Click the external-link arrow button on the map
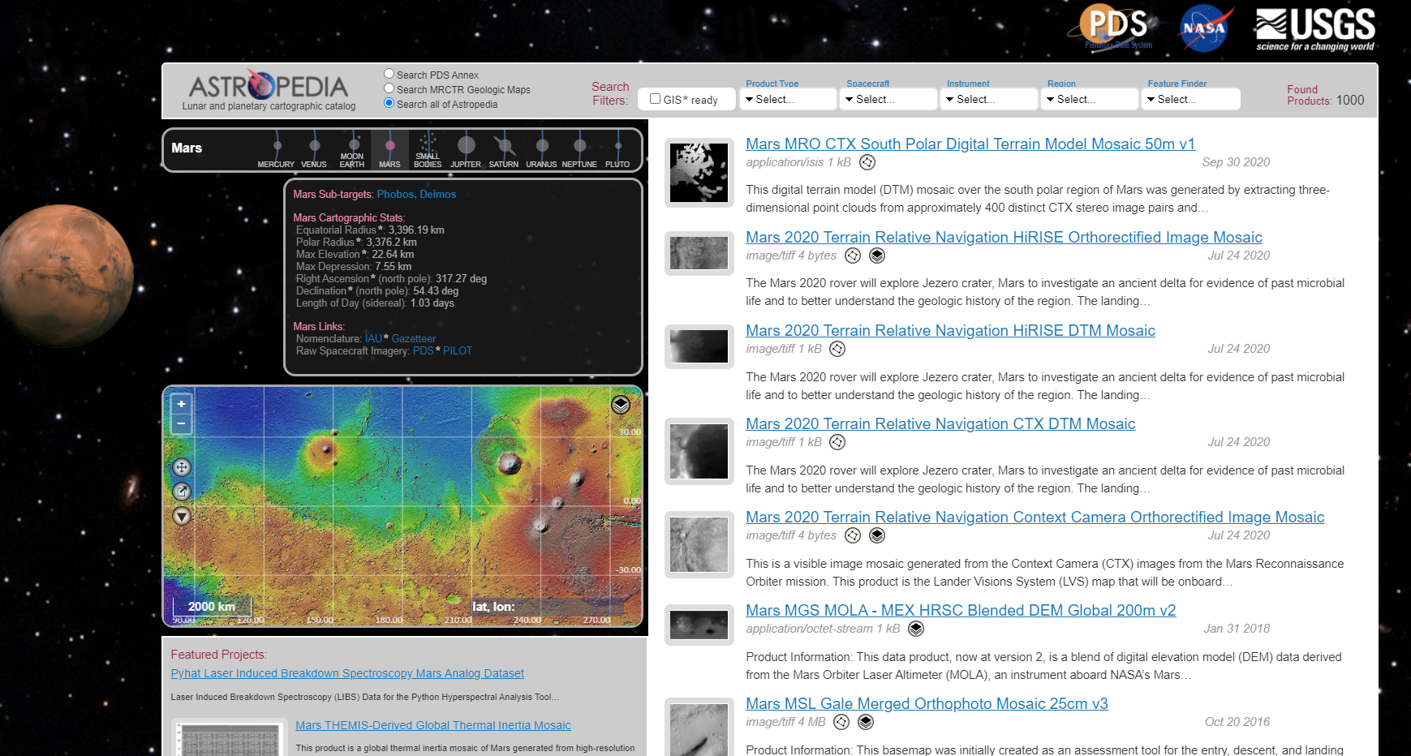The height and width of the screenshot is (756, 1411). pos(182,491)
